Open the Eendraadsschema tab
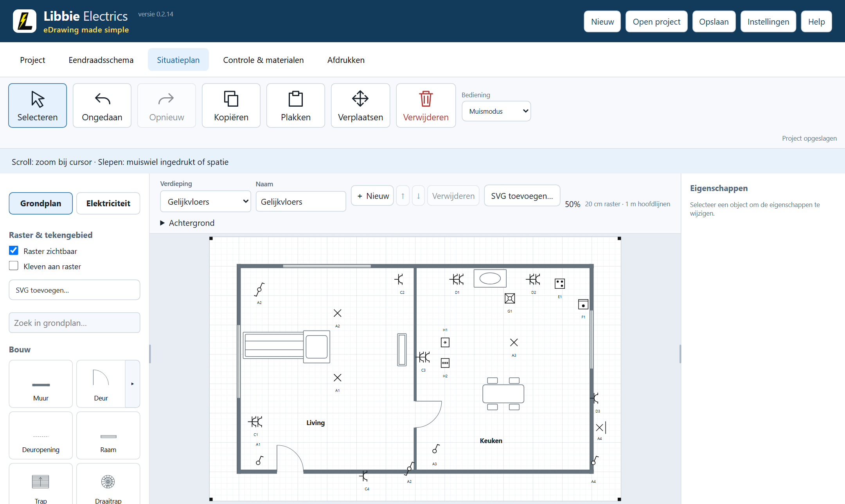The width and height of the screenshot is (845, 504). tap(101, 60)
